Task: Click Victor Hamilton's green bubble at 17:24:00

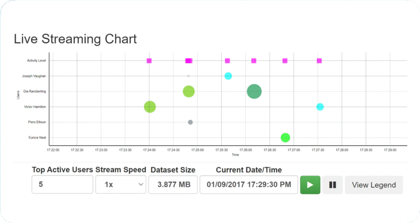Action: click(x=150, y=107)
